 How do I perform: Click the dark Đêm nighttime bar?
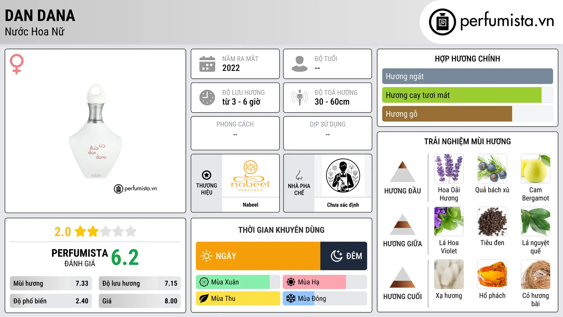(x=344, y=256)
